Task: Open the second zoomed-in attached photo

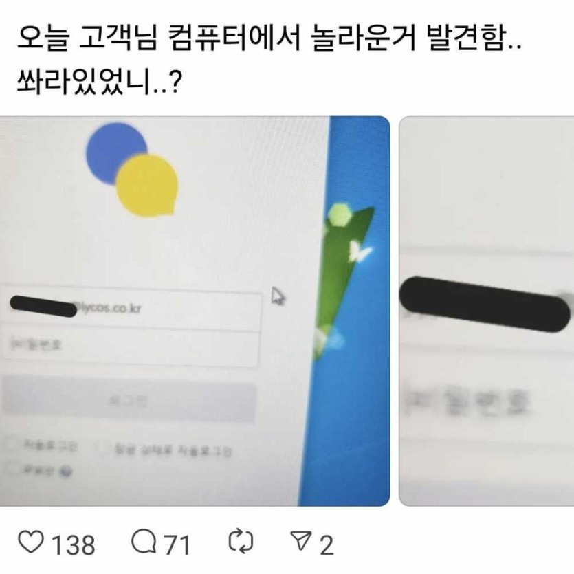Action: pos(487,311)
